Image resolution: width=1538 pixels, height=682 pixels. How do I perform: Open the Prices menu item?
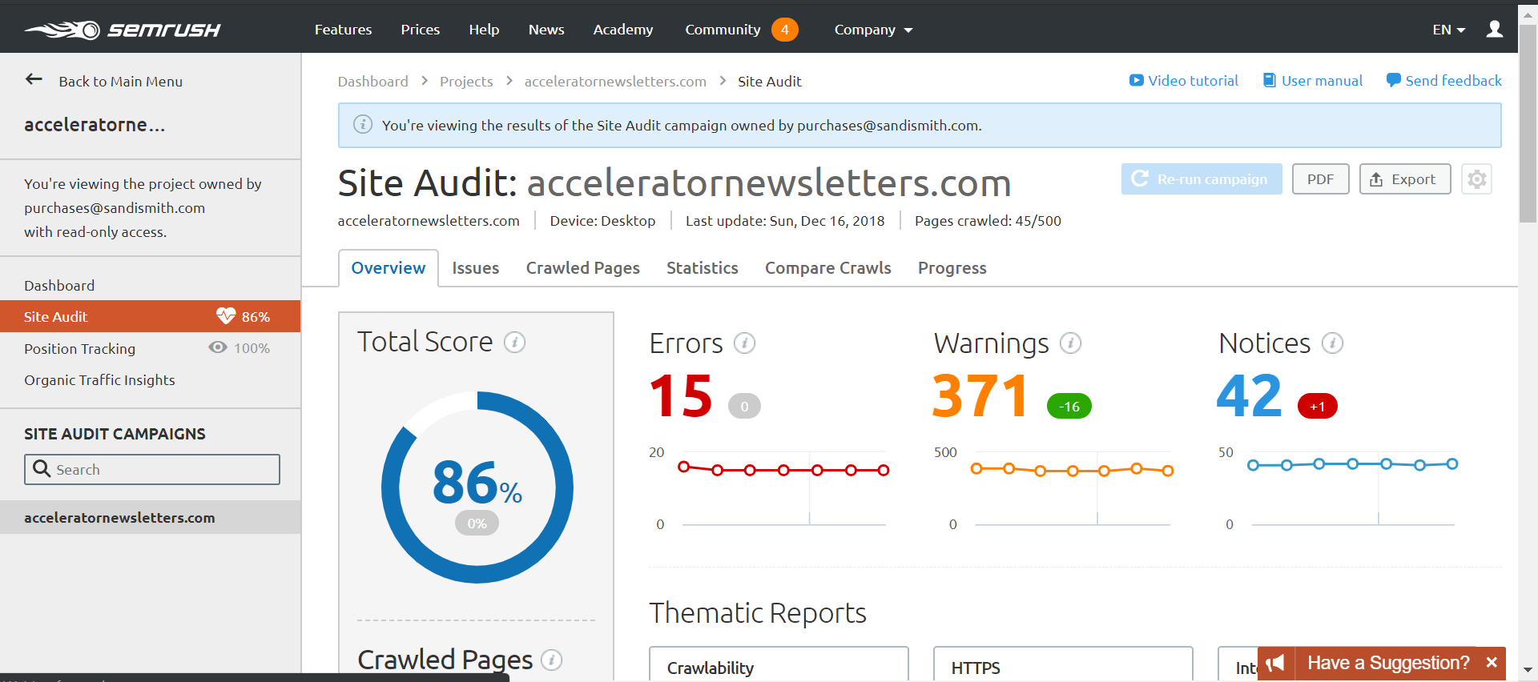click(421, 30)
